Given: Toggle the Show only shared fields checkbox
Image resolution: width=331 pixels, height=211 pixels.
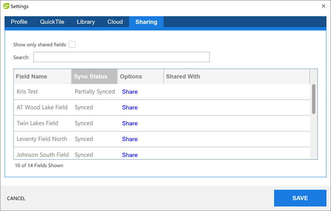Looking at the screenshot, I should pos(72,44).
